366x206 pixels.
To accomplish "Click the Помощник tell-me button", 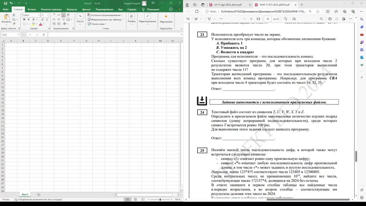I will (150, 9).
